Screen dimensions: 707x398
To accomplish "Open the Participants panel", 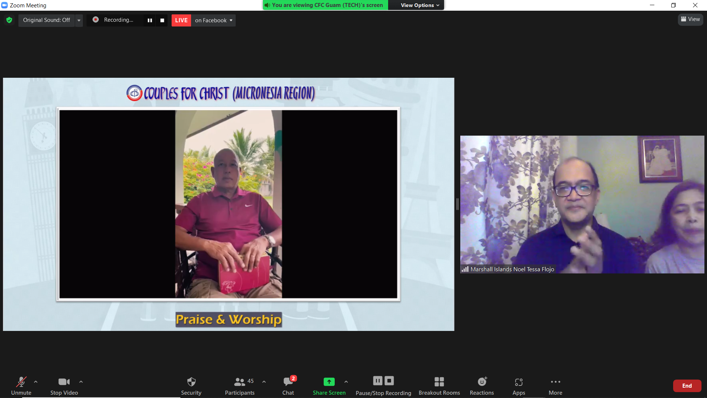I will coord(240,385).
